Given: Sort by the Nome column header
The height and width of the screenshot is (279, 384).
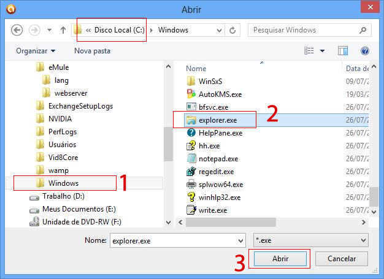Looking at the screenshot, I should (196, 69).
